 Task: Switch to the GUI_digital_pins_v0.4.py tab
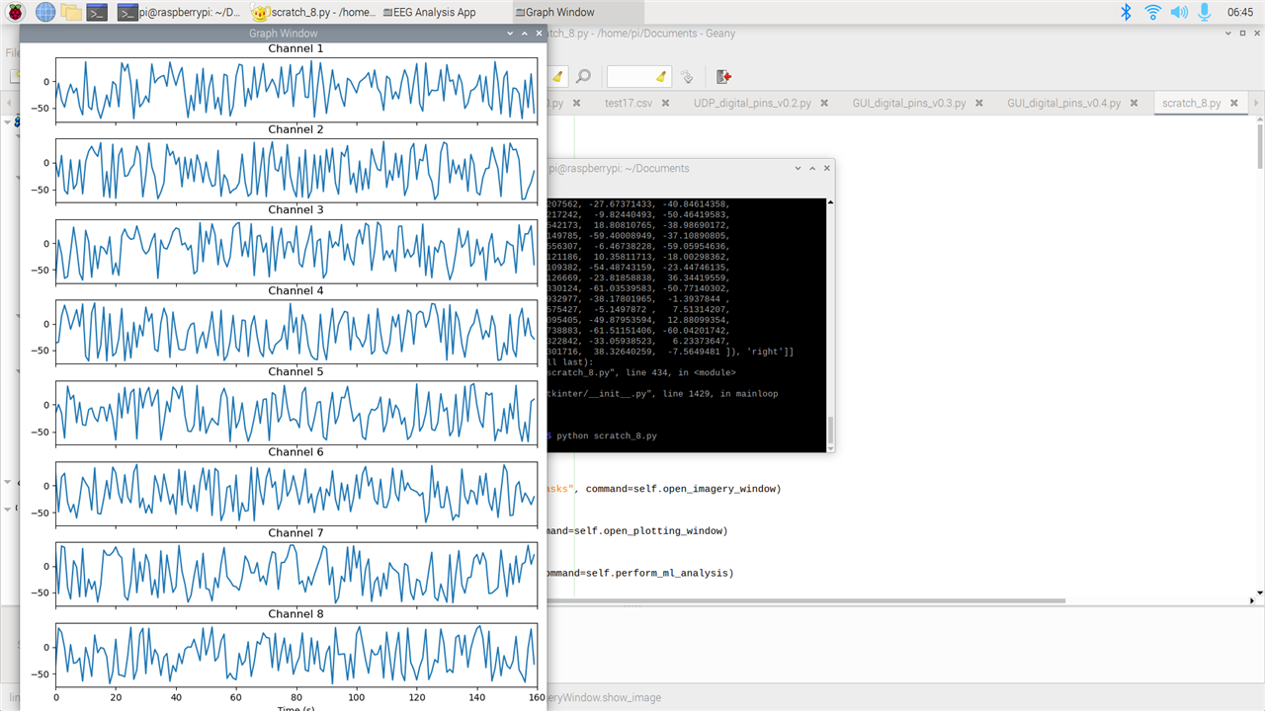[x=1064, y=103]
